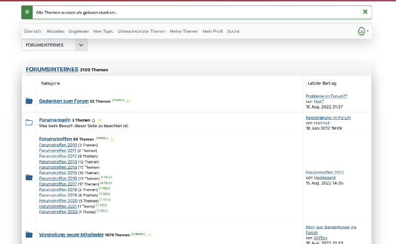Click folder icon of Gedanken zum Forum
This screenshot has height=244, width=396.
29,101
